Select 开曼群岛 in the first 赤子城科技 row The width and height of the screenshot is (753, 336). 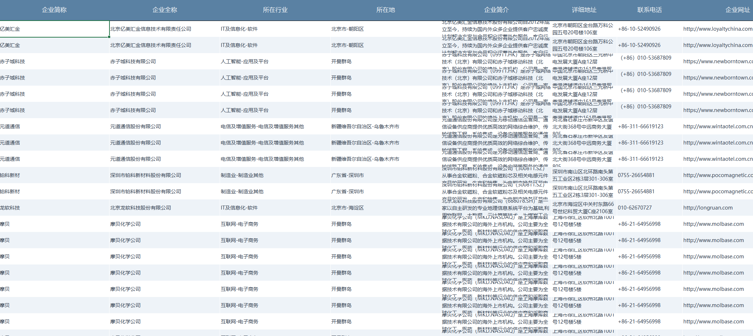tap(386, 61)
